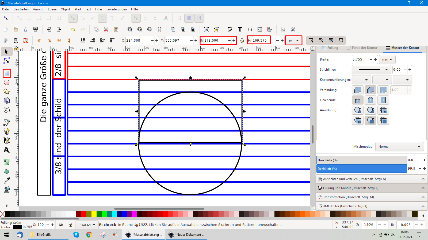Activate the spiral tool
This screenshot has width=428, height=240.
click(x=7, y=110)
